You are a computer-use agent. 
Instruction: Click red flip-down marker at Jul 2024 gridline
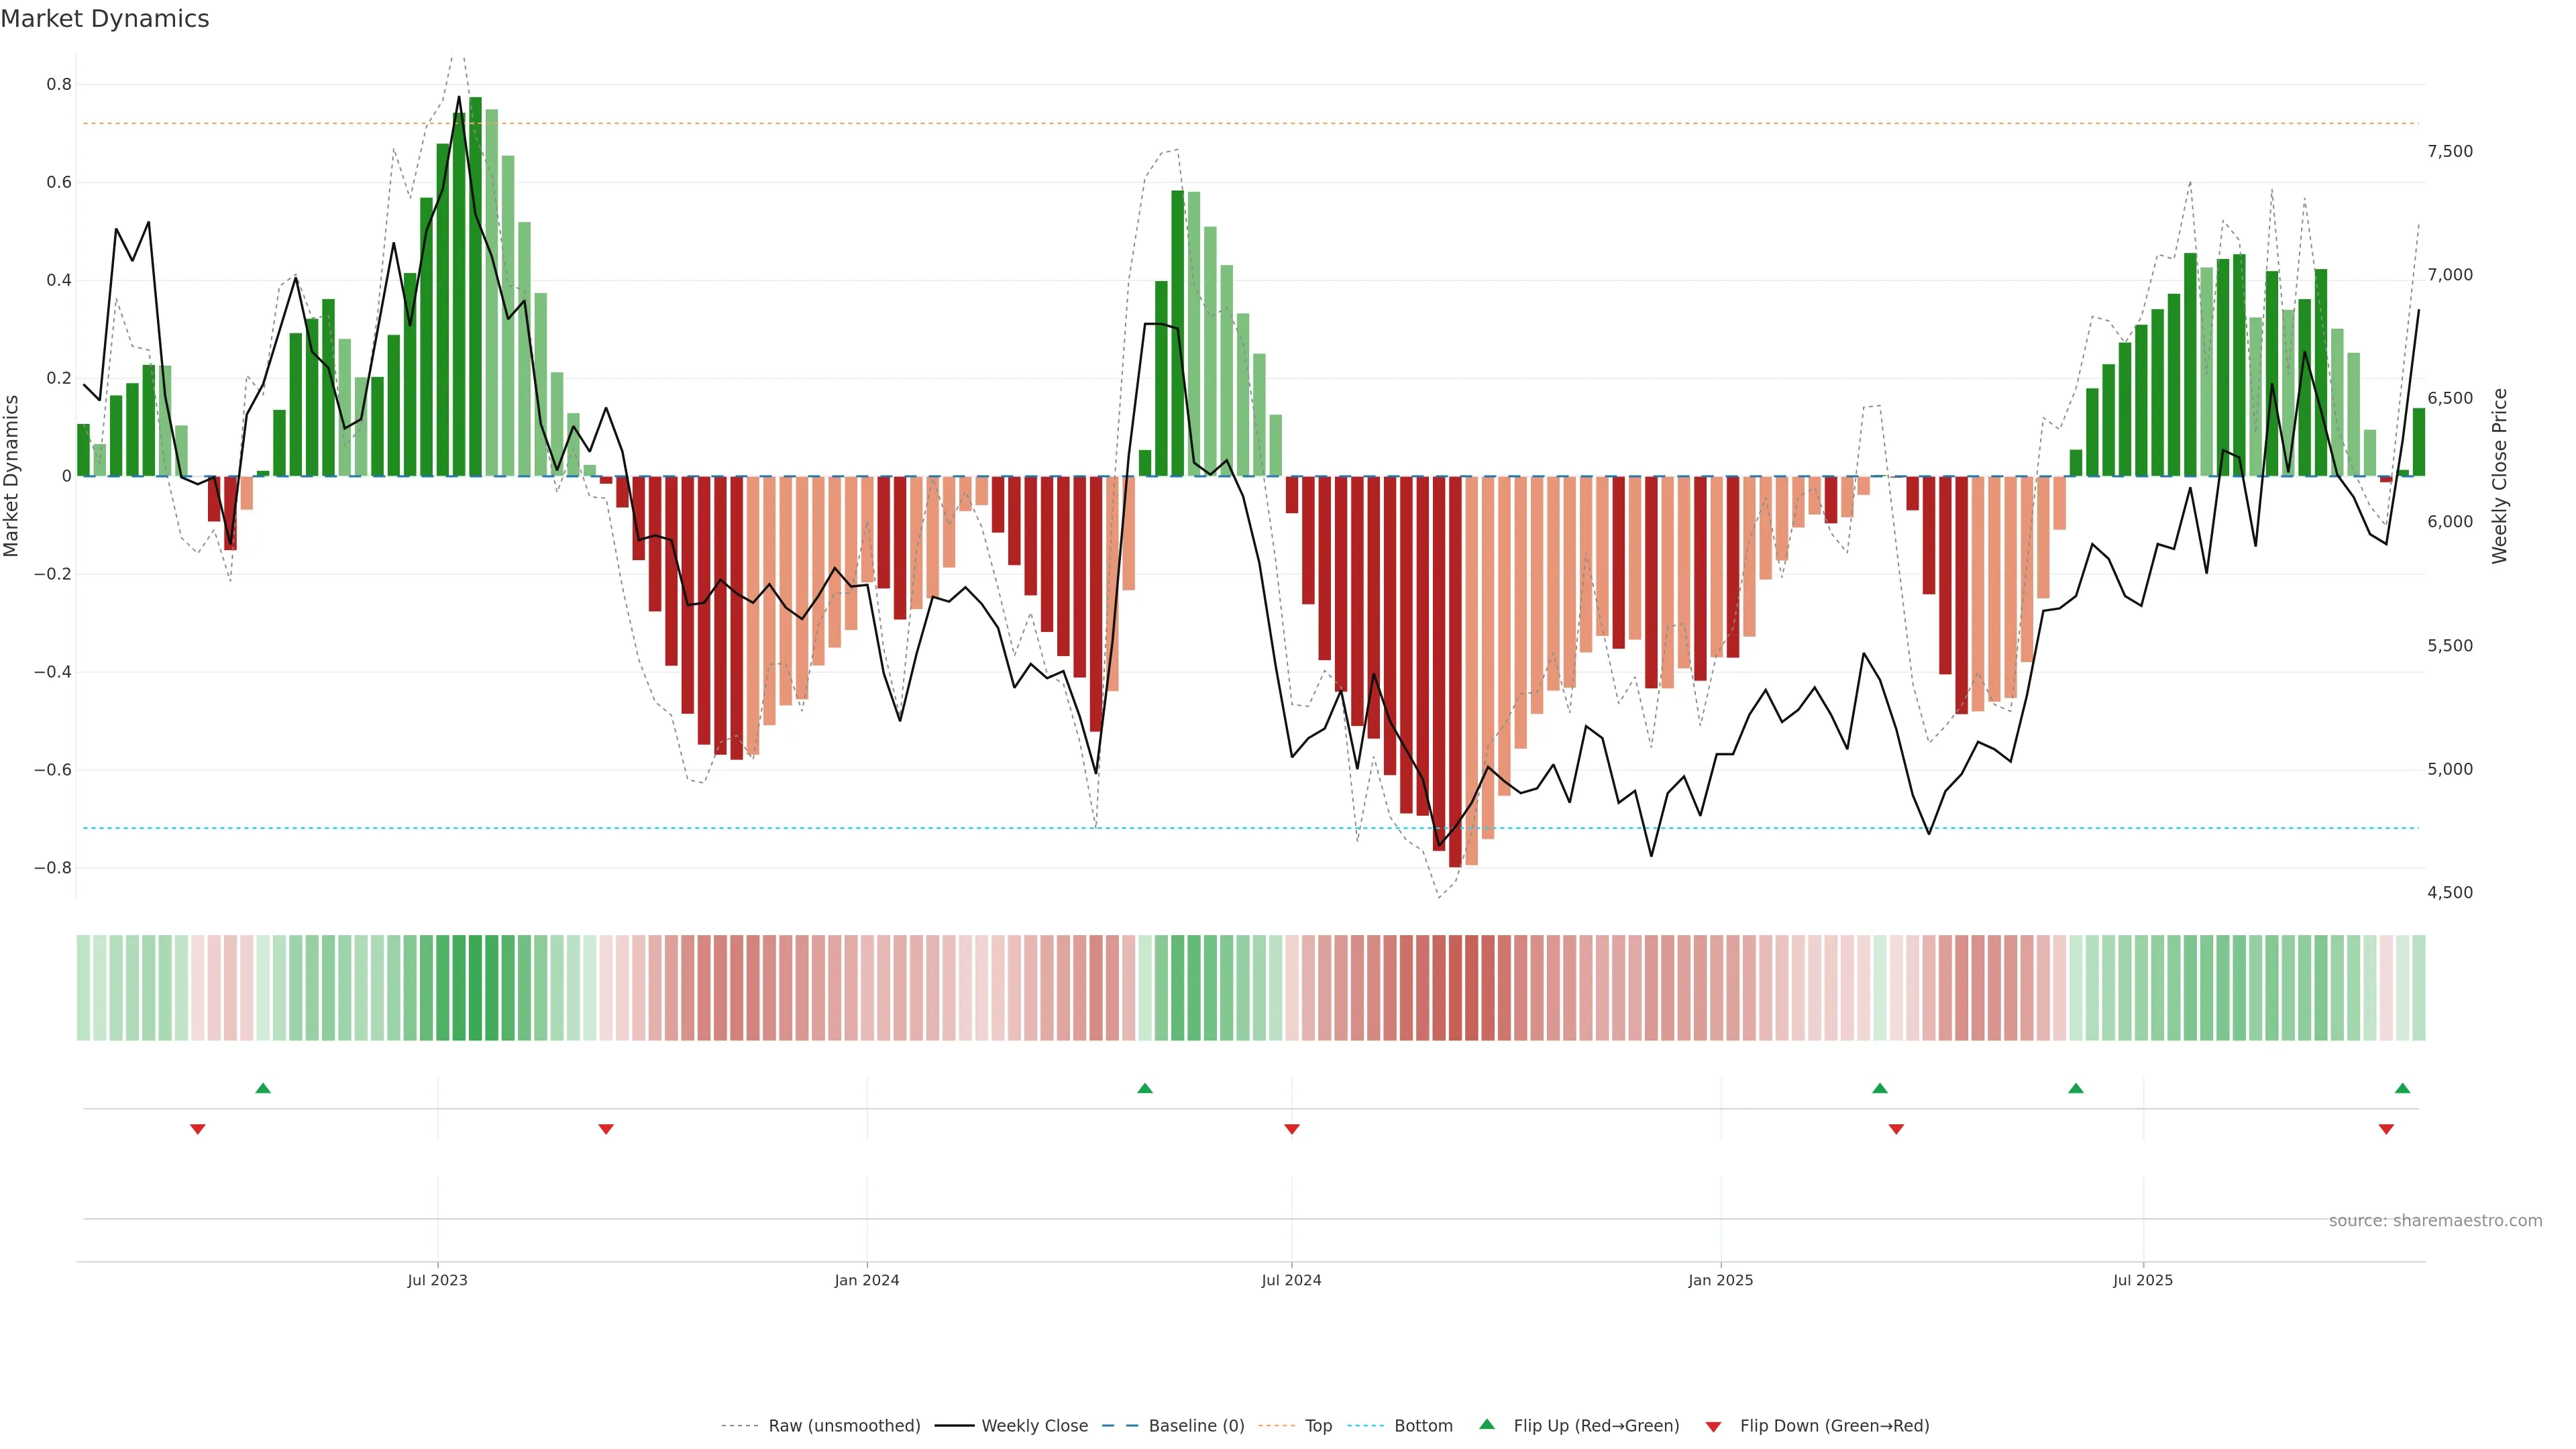click(1292, 1129)
